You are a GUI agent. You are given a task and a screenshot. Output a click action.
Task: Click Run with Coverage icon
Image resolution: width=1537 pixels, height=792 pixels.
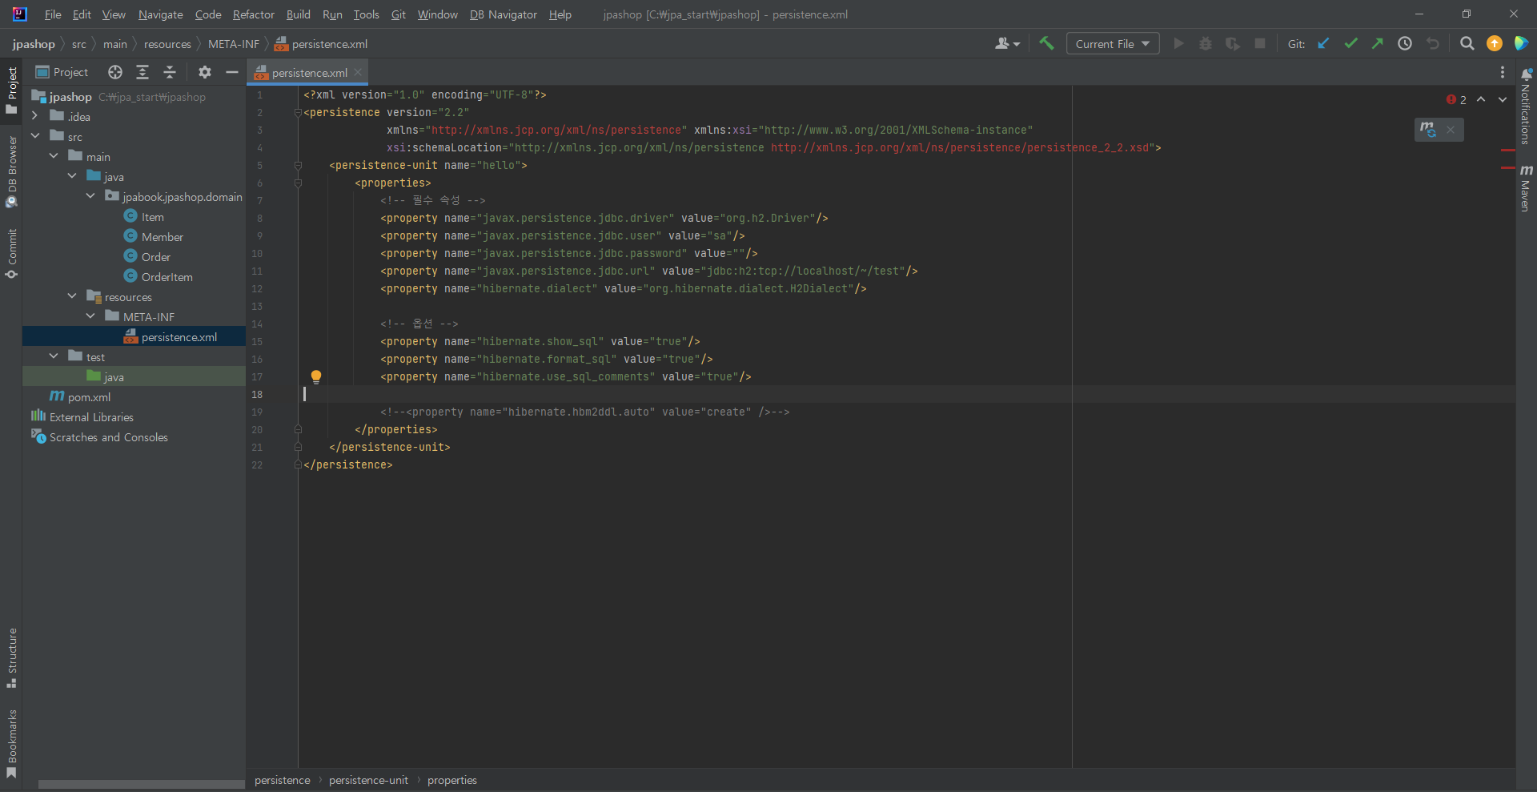pos(1233,43)
